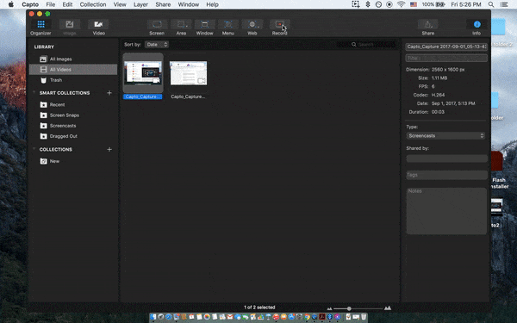
Task: Open Trash in Library sidebar
Action: point(73,80)
